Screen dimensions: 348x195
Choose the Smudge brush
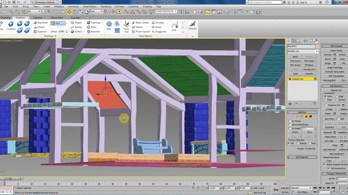pos(158,23)
